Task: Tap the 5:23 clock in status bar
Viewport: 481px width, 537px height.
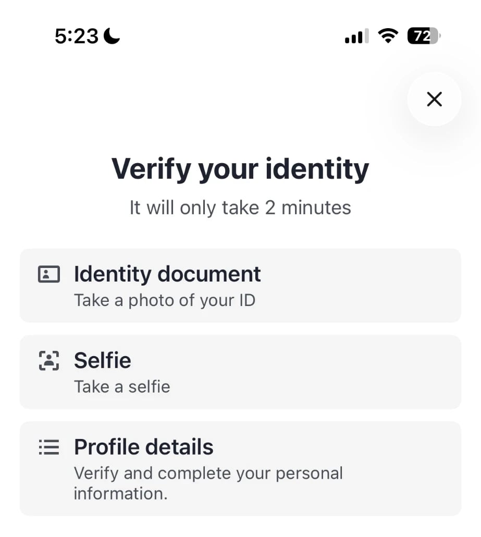Action: [x=77, y=36]
